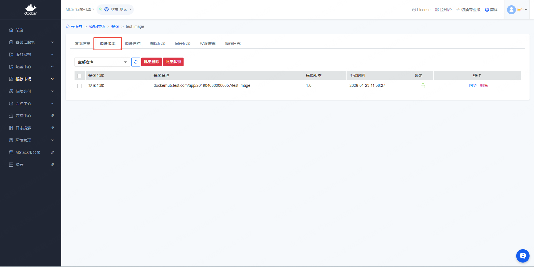Click the home icon in breadcrumb
The height and width of the screenshot is (267, 534).
[68, 27]
